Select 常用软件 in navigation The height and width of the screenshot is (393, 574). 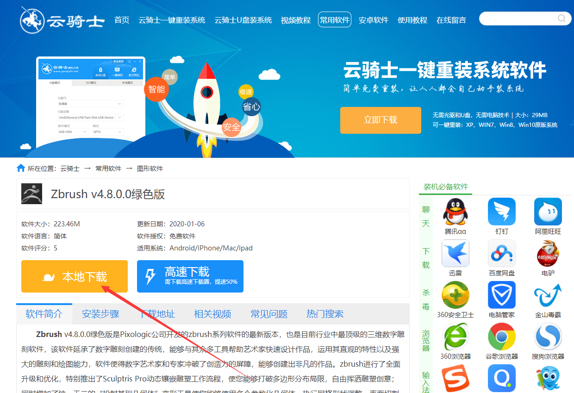coord(335,20)
